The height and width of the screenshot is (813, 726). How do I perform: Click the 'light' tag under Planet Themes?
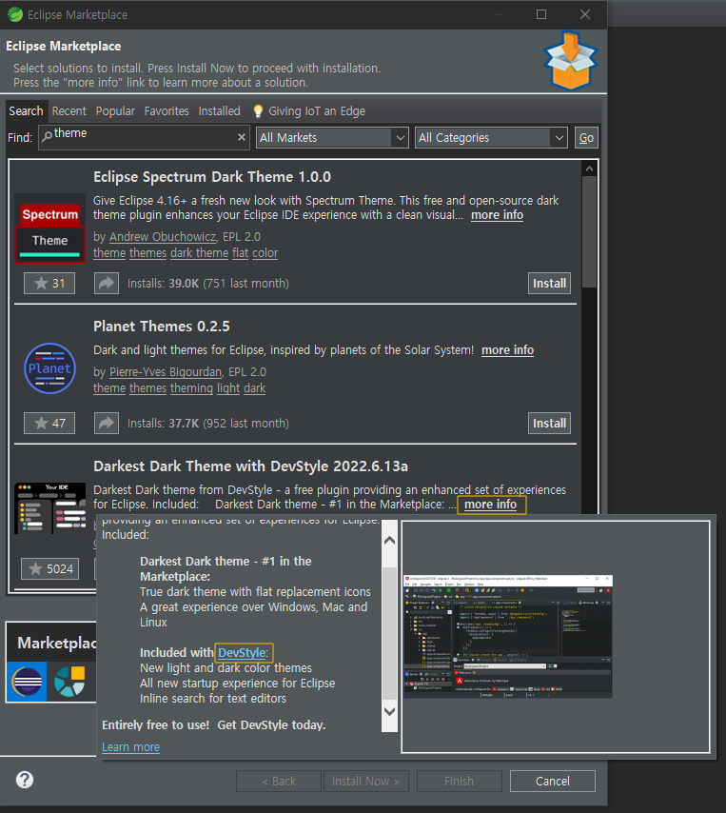click(x=228, y=387)
